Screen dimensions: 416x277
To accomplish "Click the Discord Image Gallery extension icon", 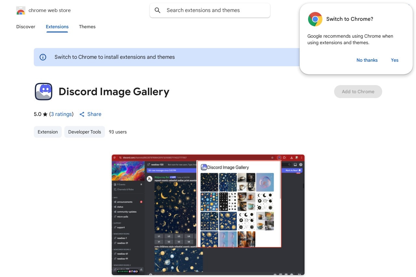I will tap(44, 92).
